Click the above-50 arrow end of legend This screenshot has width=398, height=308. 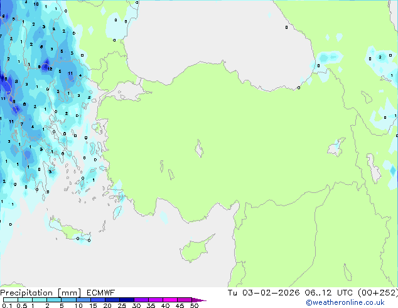199,300
